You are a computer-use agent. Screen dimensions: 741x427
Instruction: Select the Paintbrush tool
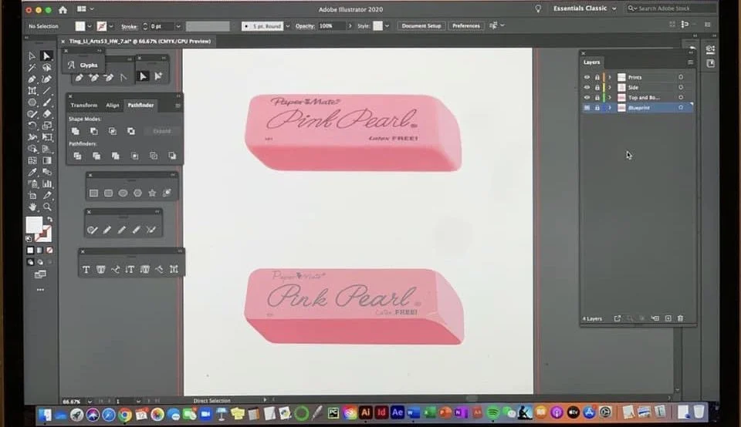click(47, 103)
